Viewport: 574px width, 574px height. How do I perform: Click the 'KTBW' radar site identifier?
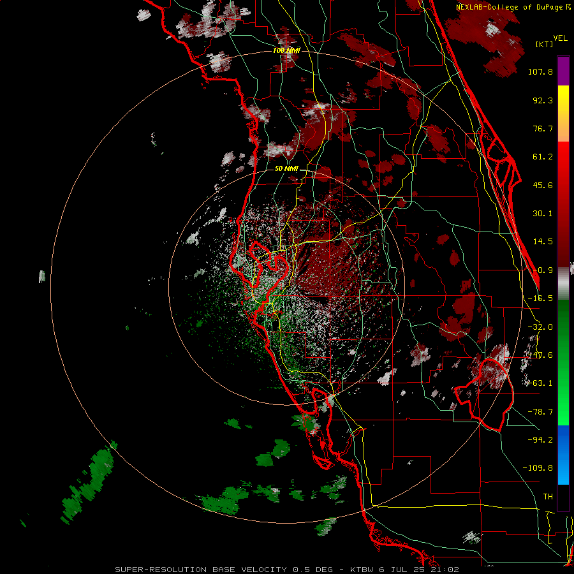tap(362, 570)
